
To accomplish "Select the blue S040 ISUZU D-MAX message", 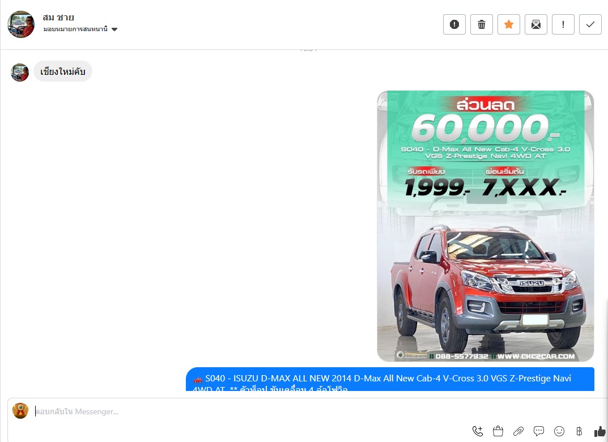I will tap(390, 379).
